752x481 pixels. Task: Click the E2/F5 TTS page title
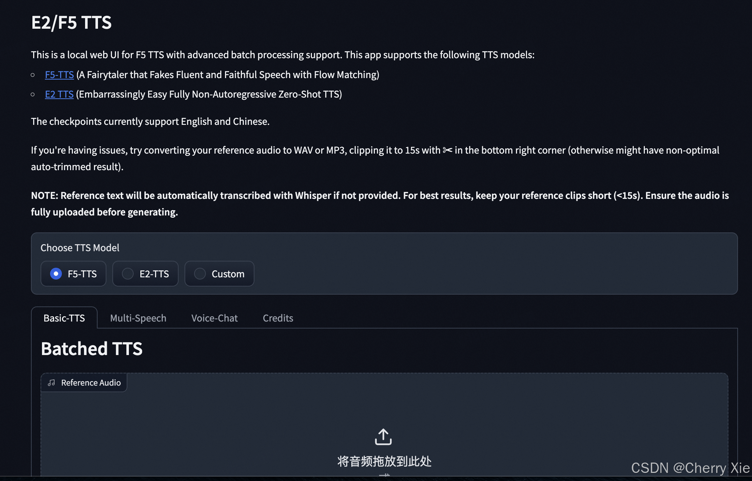71,22
